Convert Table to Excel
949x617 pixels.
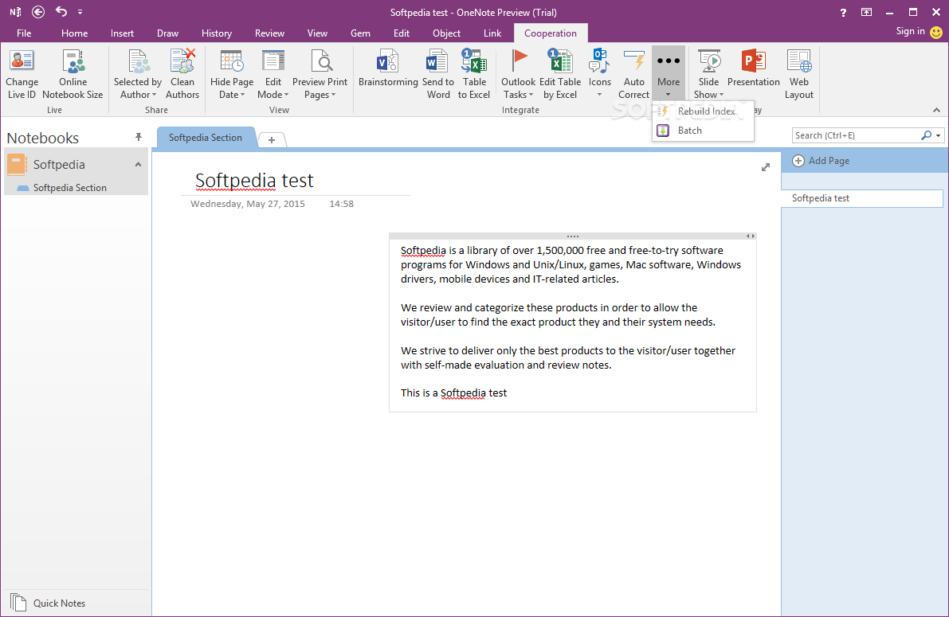pyautogui.click(x=474, y=75)
